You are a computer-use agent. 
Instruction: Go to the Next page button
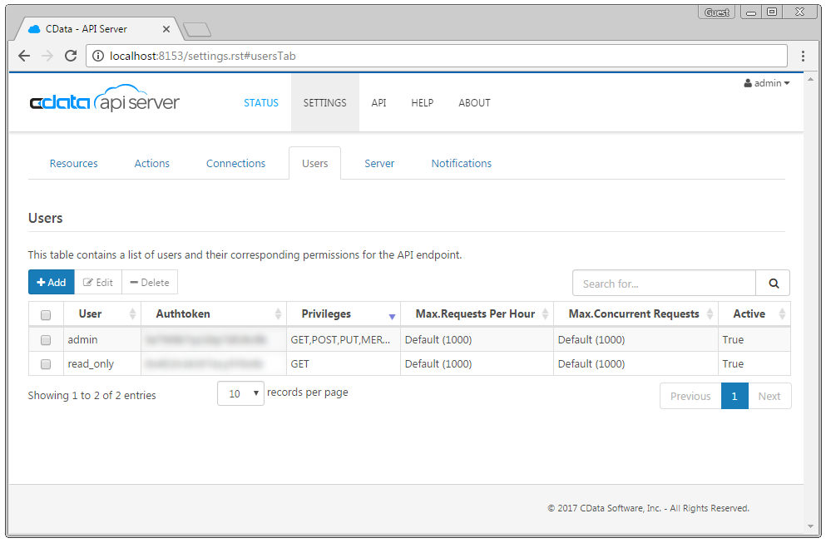[x=769, y=397]
